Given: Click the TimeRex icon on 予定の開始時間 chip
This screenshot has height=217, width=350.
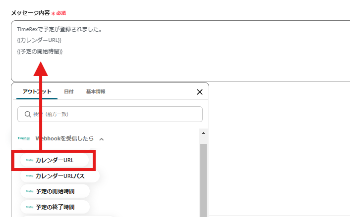Looking at the screenshot, I should pyautogui.click(x=29, y=191).
